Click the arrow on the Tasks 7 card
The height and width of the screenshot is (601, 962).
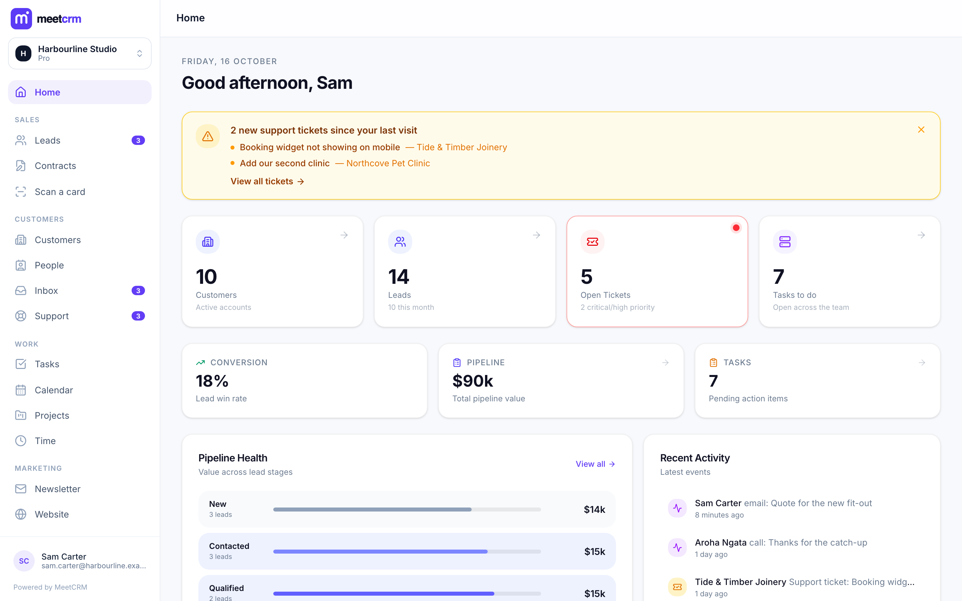point(922,363)
